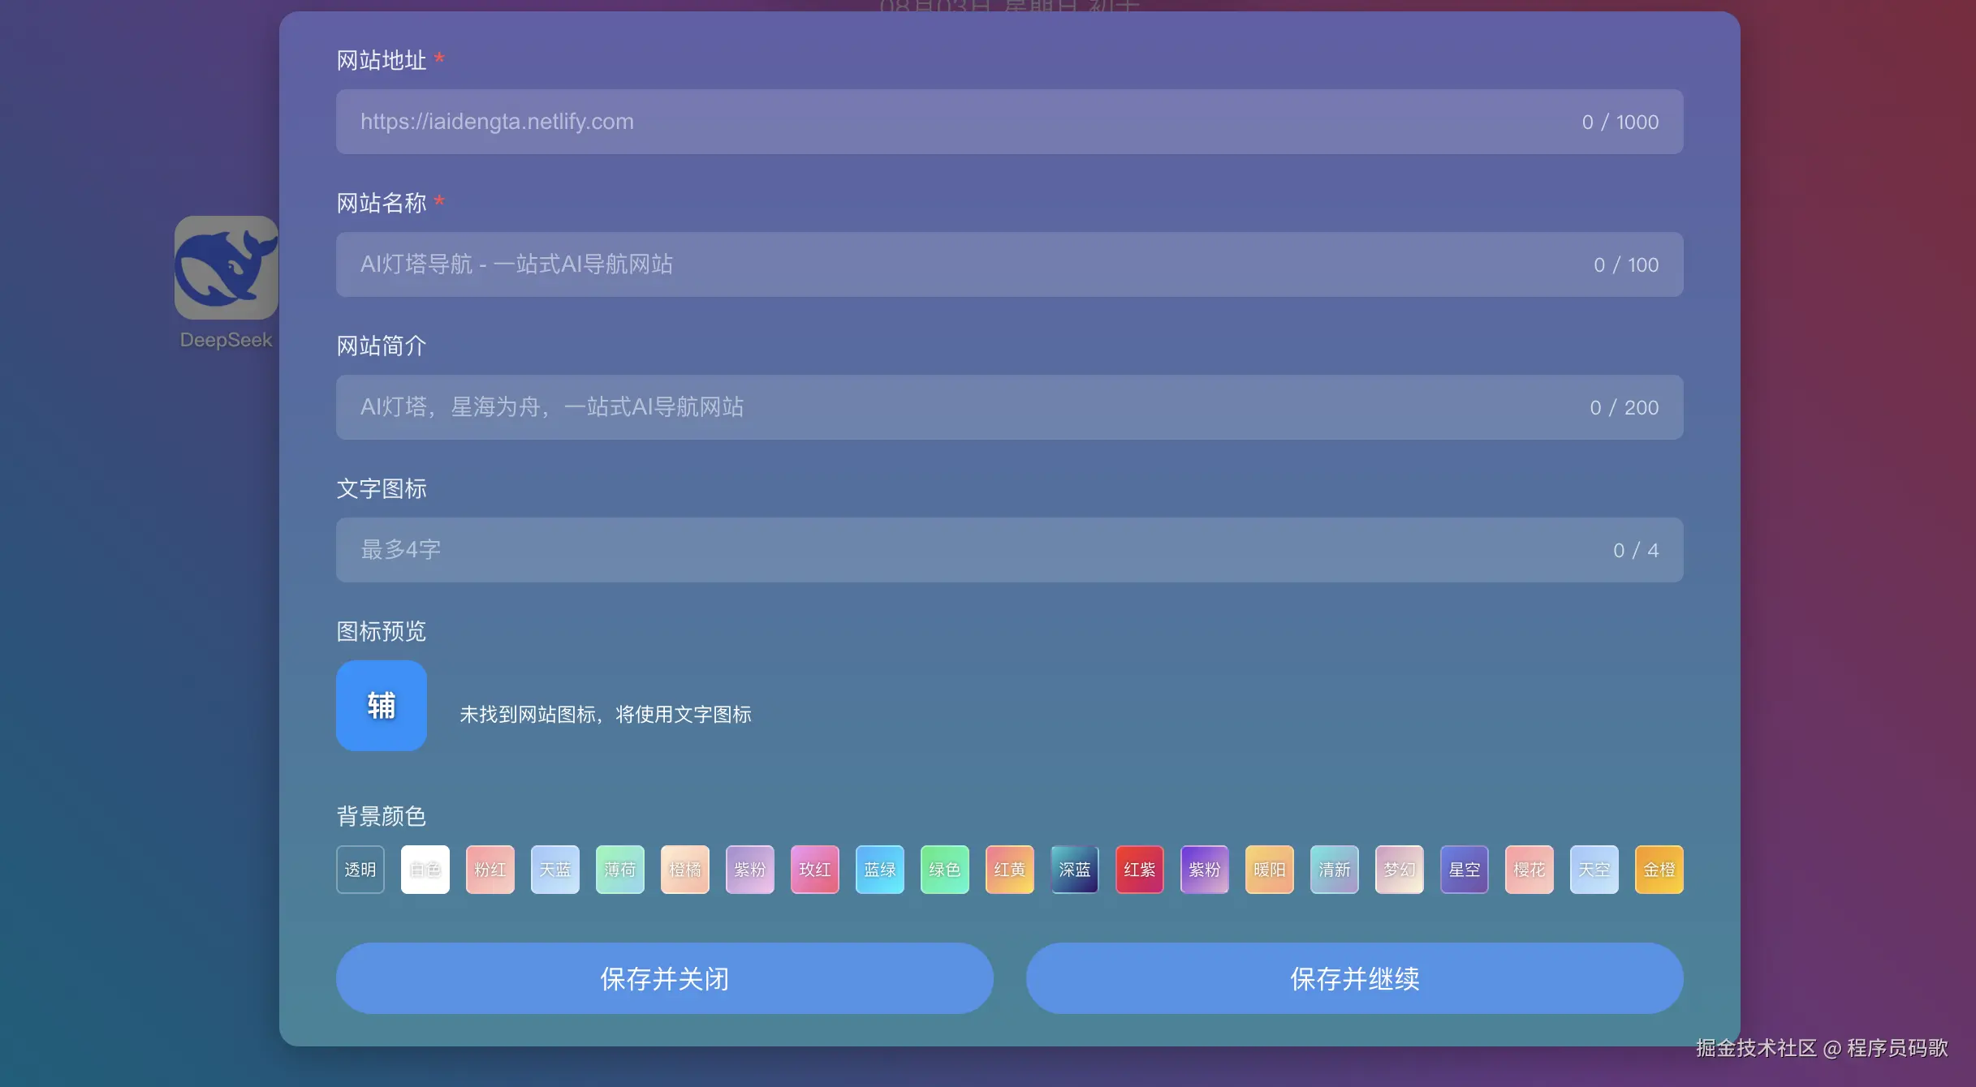1976x1087 pixels.
Task: Choose the red-purple 红紫 swatch
Action: [1139, 870]
